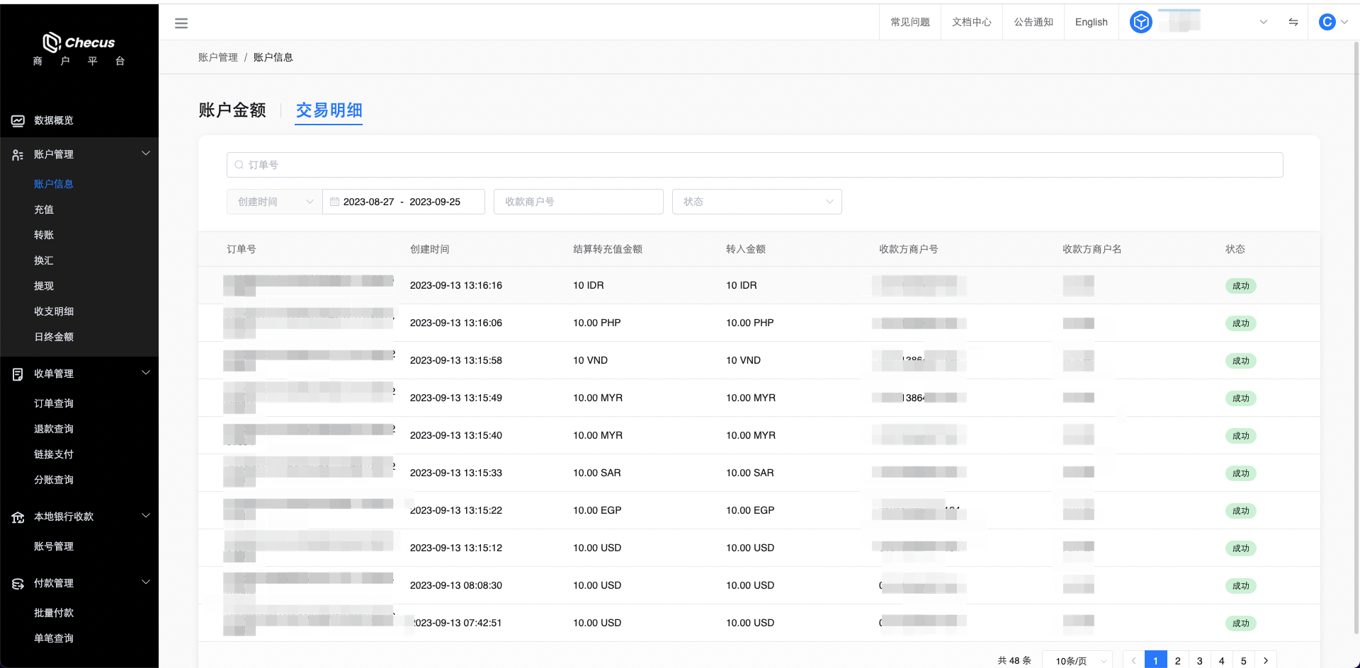Collapse the 账户管理 menu chevron
Viewport: 1360px width, 668px height.
coord(146,154)
